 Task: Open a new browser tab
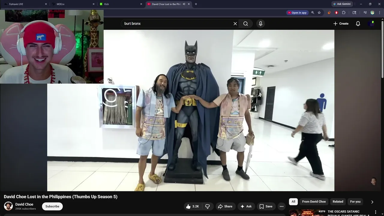196,4
